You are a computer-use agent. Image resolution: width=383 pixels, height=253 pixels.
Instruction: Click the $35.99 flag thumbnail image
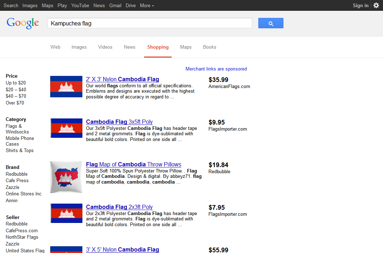click(66, 87)
